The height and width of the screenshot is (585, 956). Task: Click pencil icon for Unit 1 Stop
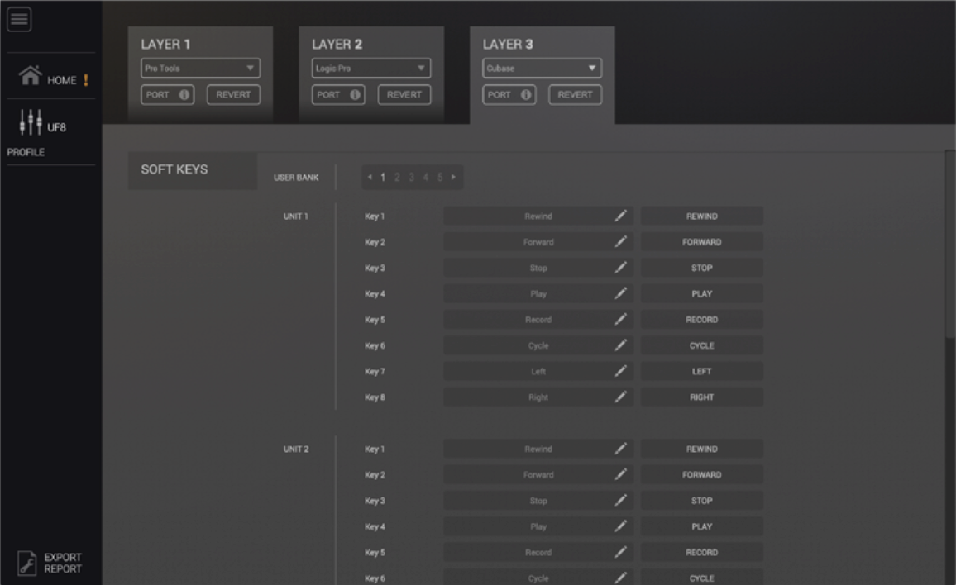(x=620, y=269)
